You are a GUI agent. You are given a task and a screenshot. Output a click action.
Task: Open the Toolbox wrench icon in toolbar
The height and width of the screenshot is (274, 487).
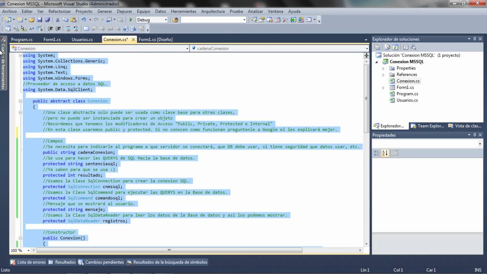click(x=285, y=20)
